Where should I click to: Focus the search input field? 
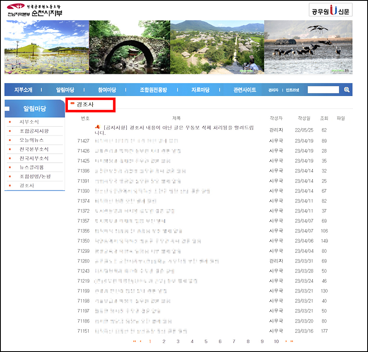[323, 89]
